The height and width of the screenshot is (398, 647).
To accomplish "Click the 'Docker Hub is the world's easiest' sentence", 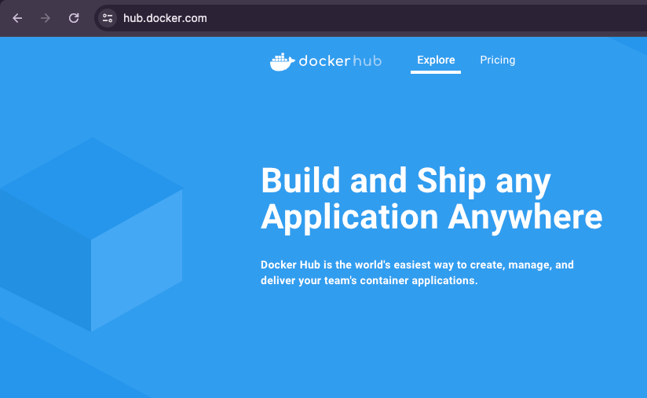I will [417, 265].
